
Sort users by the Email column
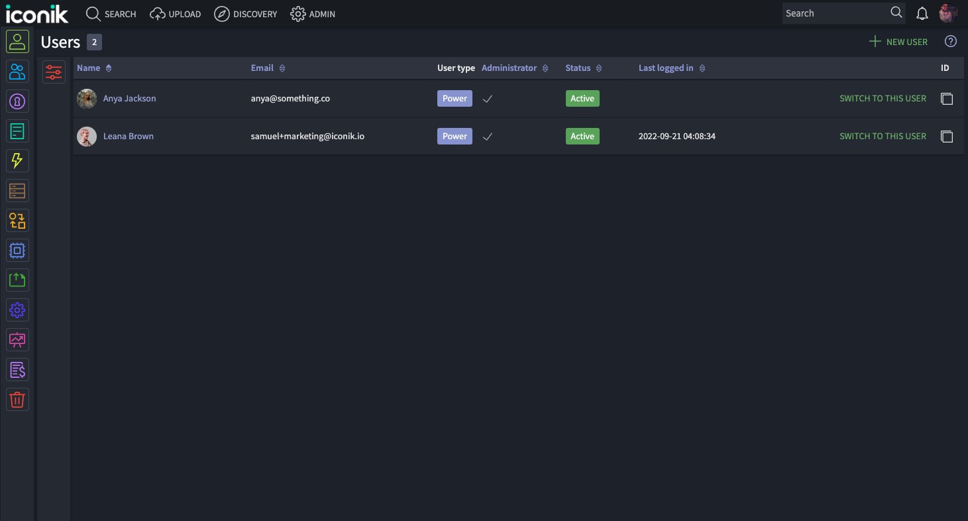point(262,68)
